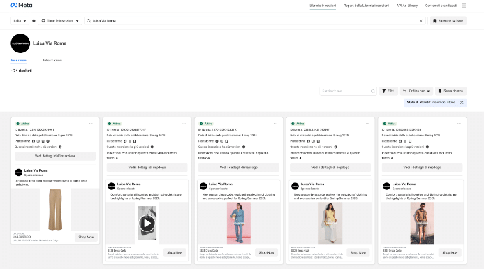
Task: Open Contenuti brandizzati
Action: [x=441, y=6]
